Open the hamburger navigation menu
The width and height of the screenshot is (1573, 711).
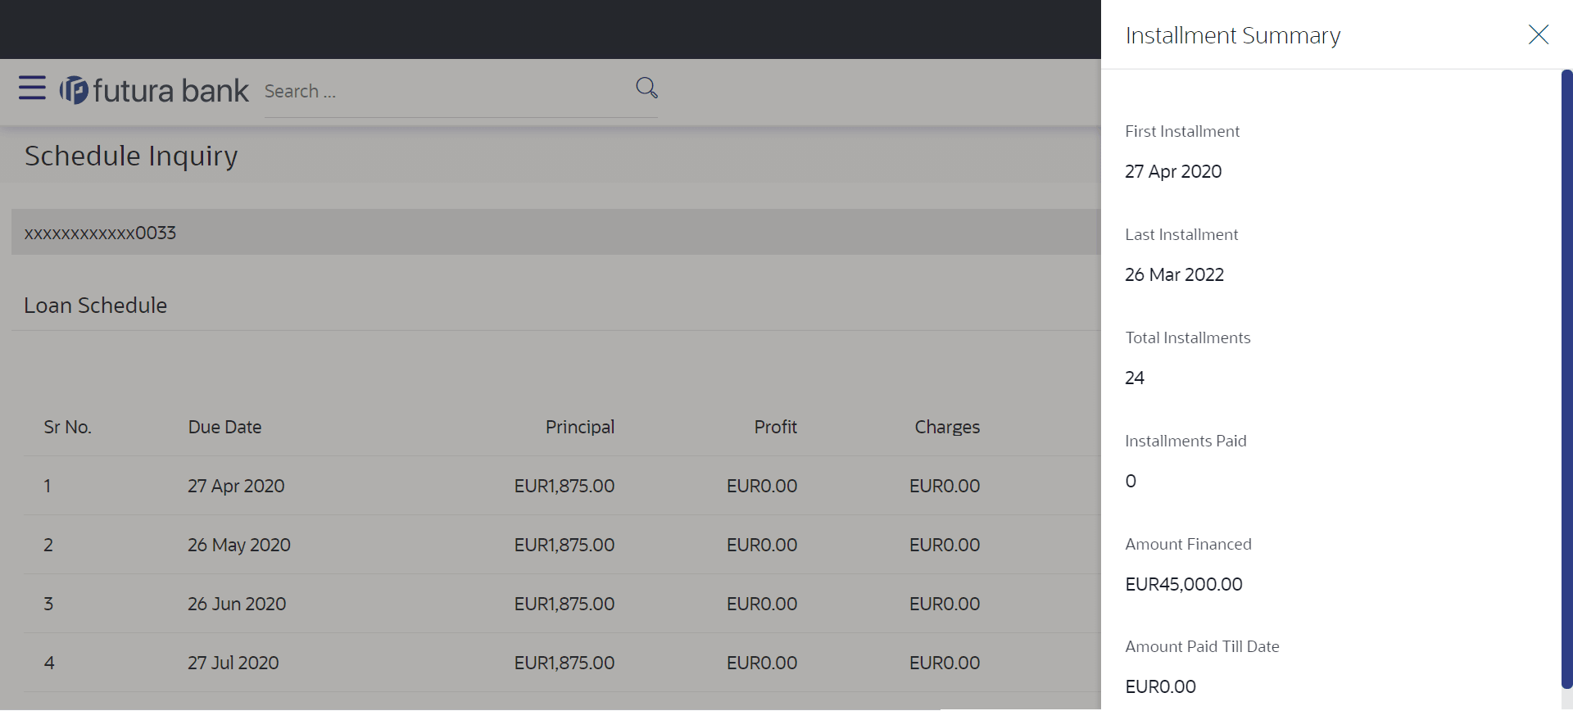[x=32, y=88]
